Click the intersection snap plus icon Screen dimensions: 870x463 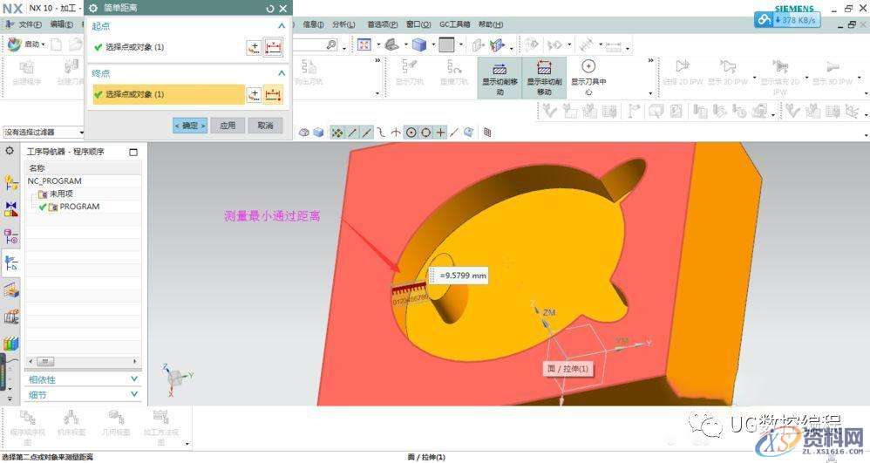pyautogui.click(x=440, y=133)
